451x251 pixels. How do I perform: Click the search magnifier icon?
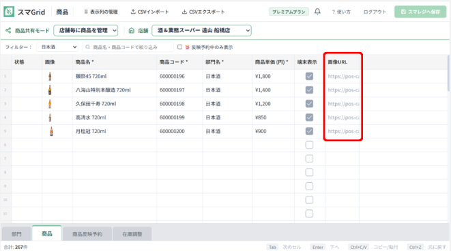point(88,47)
